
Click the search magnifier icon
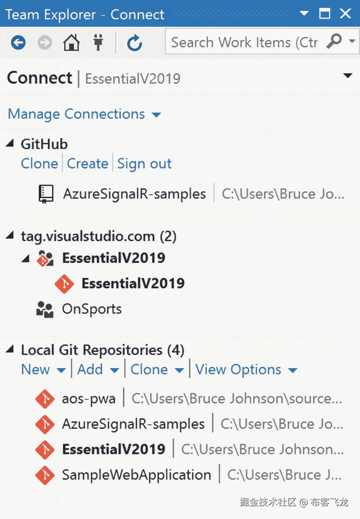(334, 42)
